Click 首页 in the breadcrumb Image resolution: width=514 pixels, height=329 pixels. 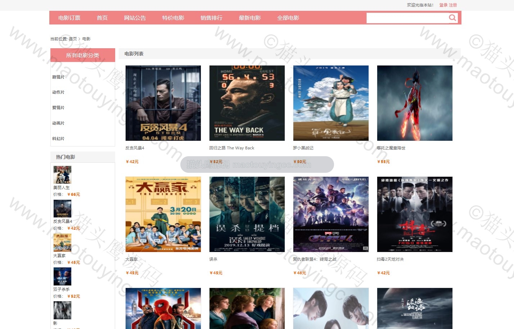pyautogui.click(x=73, y=39)
